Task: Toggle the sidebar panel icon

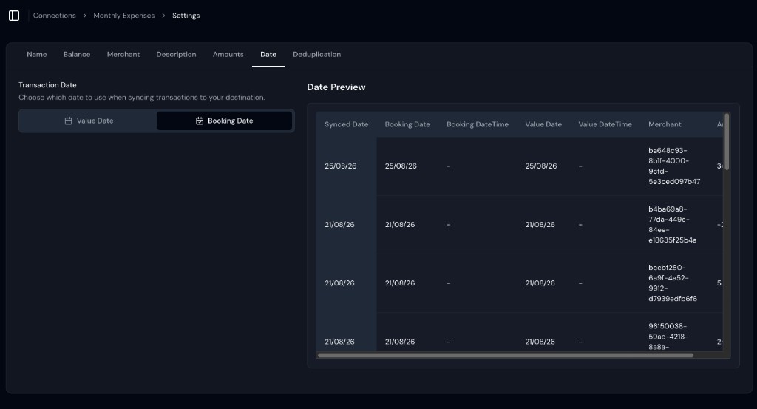Action: pos(14,16)
